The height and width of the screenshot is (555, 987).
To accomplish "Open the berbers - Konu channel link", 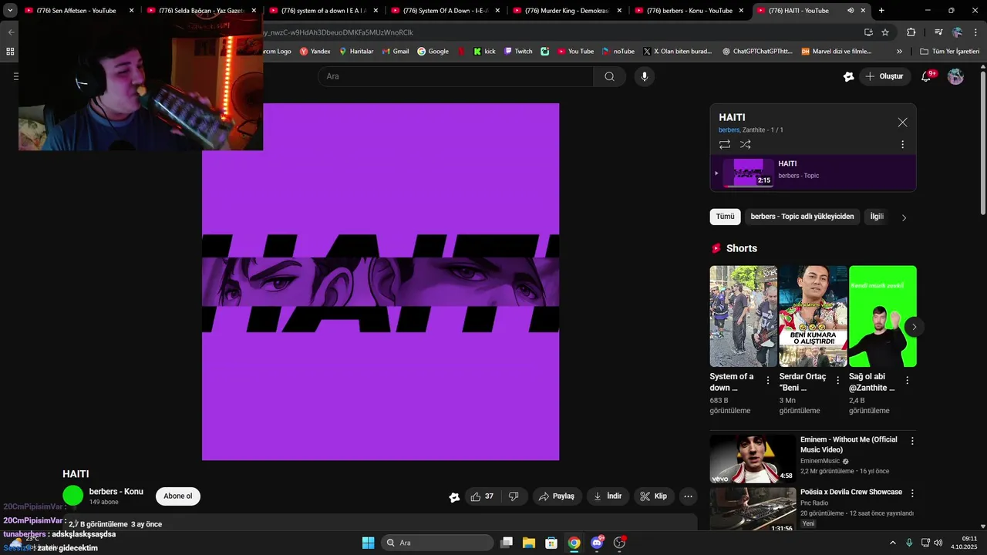I will 116,492.
